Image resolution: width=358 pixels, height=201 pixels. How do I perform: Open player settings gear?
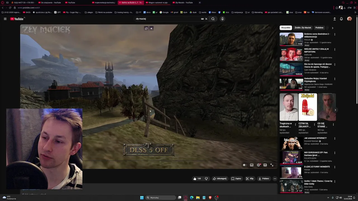tap(258, 165)
